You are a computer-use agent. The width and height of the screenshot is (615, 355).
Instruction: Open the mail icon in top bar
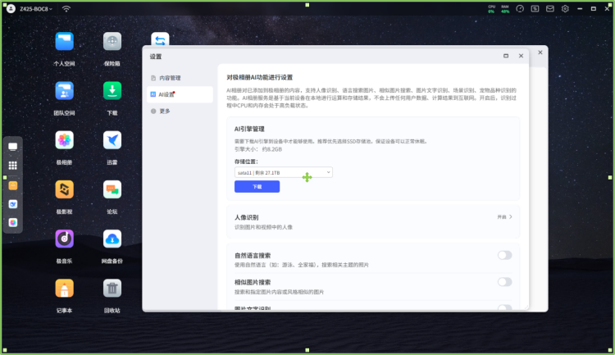[550, 9]
